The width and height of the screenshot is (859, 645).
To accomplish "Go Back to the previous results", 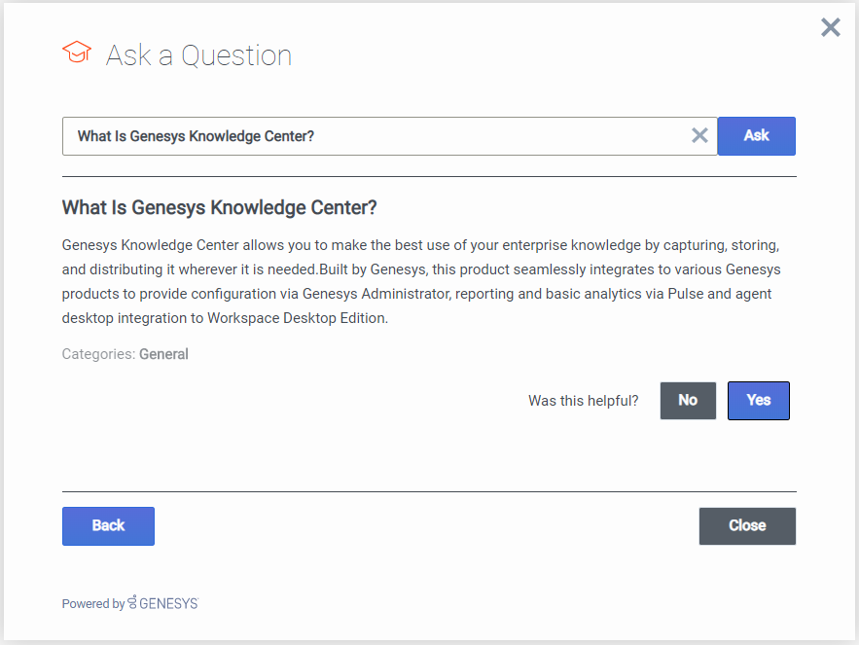I will 108,525.
